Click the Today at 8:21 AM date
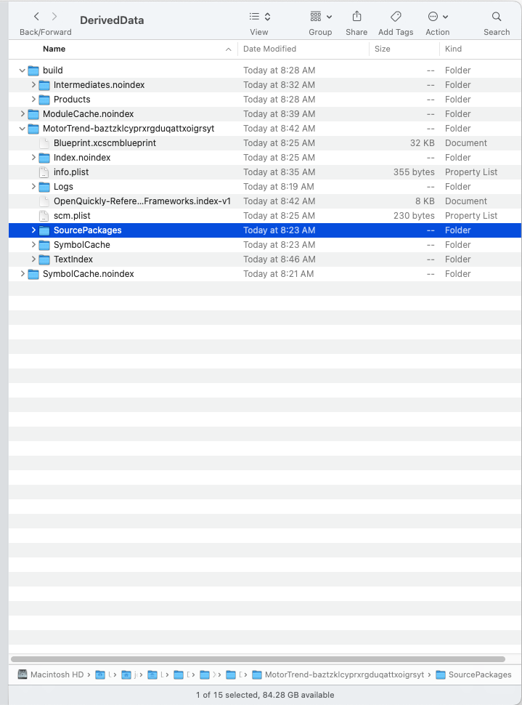 coord(279,274)
